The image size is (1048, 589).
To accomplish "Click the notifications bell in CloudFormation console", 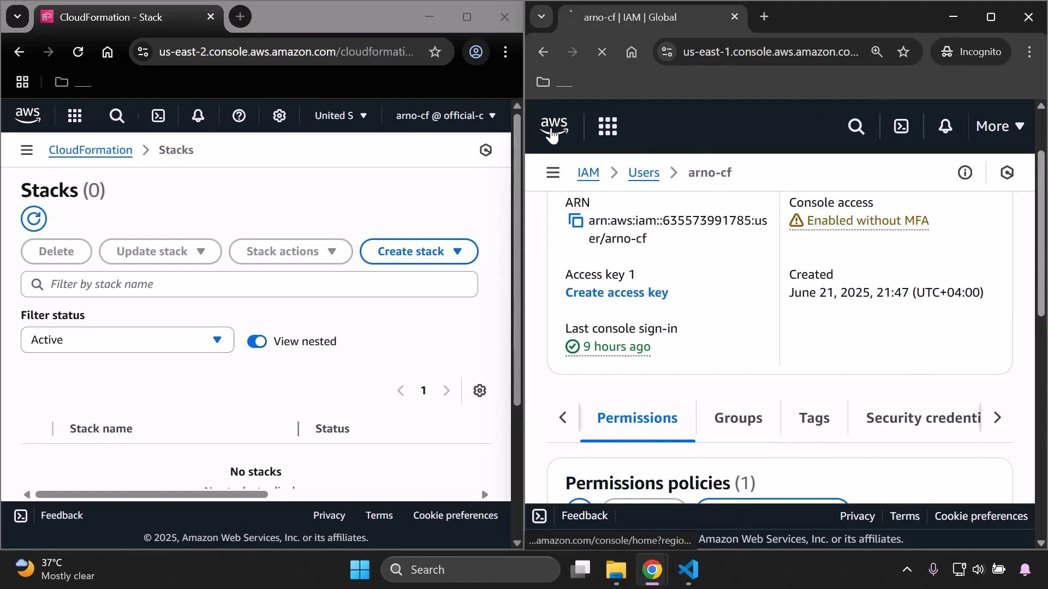I will [x=198, y=115].
